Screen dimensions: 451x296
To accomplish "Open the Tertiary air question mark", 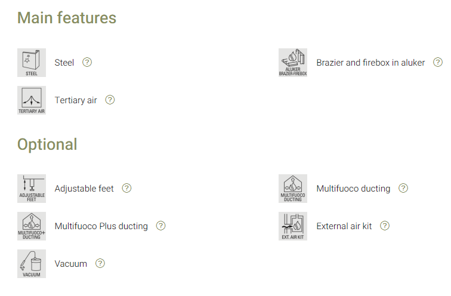I will [x=110, y=100].
